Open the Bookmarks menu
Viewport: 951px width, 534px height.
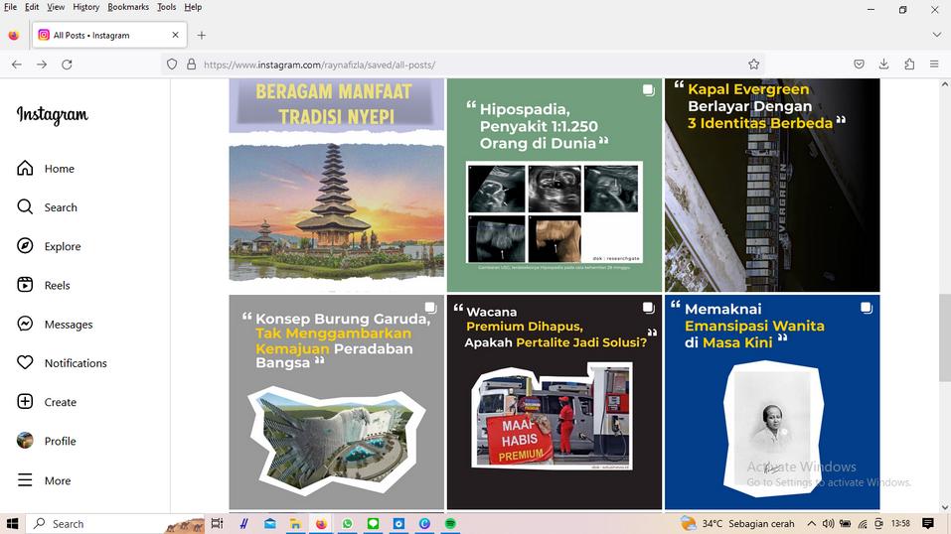coord(128,7)
